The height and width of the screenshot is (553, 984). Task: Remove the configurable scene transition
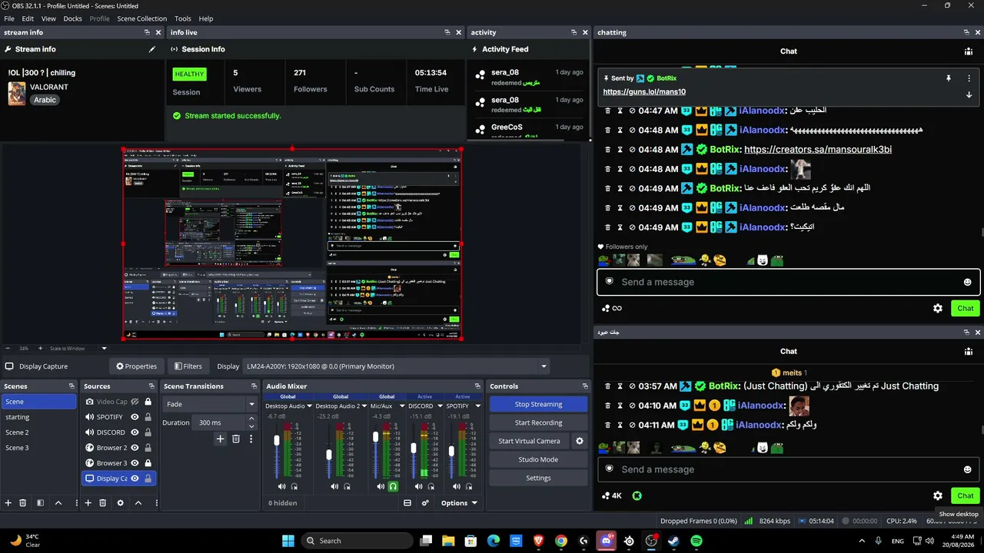[236, 439]
